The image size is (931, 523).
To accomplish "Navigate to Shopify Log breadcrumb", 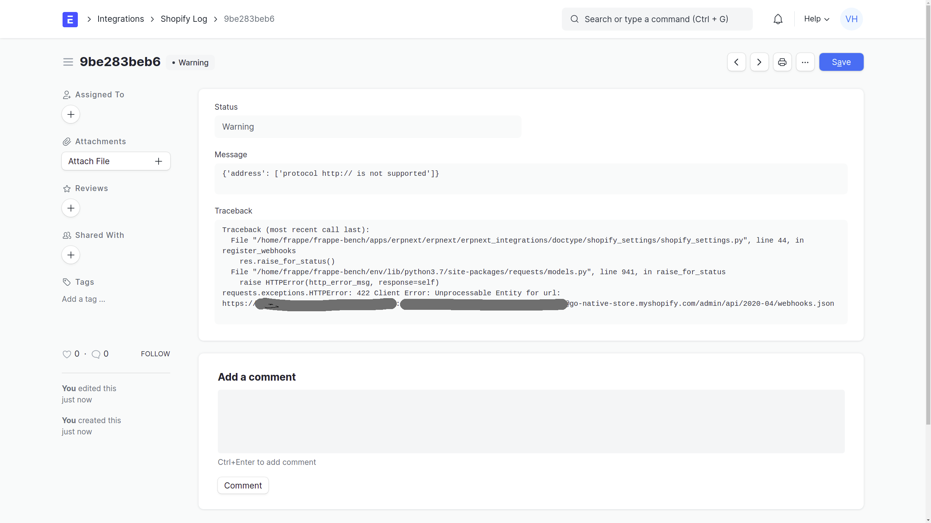I will [184, 19].
